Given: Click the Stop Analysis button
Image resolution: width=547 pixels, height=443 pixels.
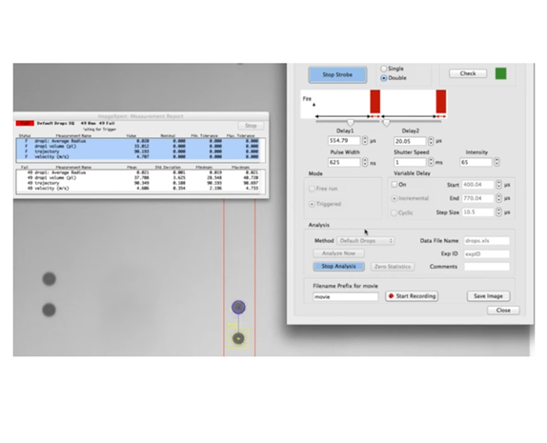Looking at the screenshot, I should tap(338, 267).
